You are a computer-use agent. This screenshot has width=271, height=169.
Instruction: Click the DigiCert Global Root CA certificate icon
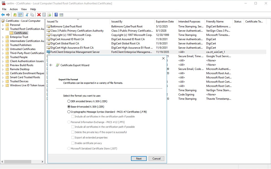(48, 43)
